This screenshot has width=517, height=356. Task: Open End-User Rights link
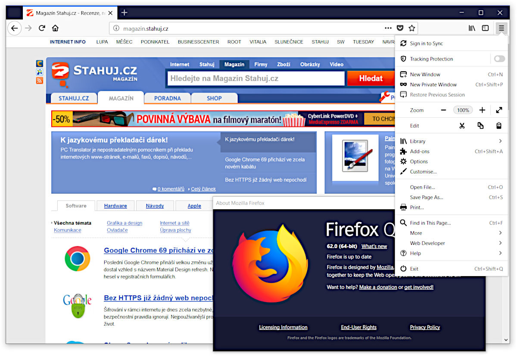coord(358,328)
